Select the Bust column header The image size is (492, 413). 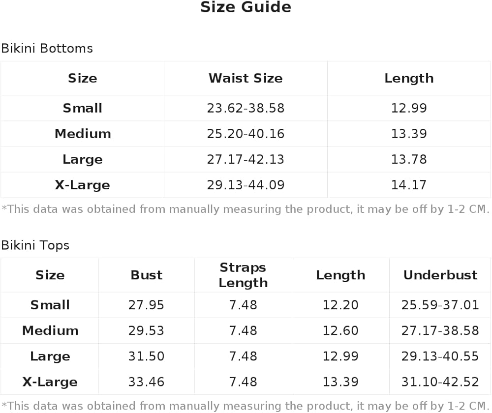click(147, 275)
